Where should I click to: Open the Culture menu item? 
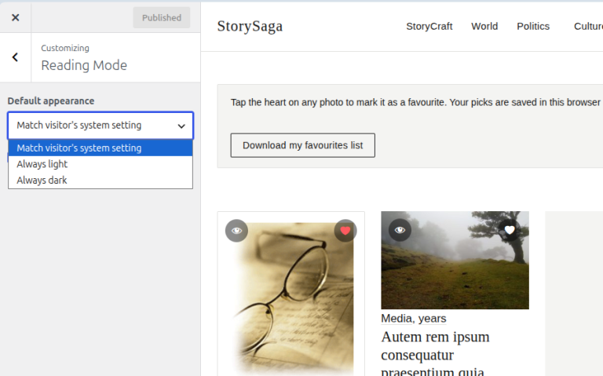tap(588, 26)
